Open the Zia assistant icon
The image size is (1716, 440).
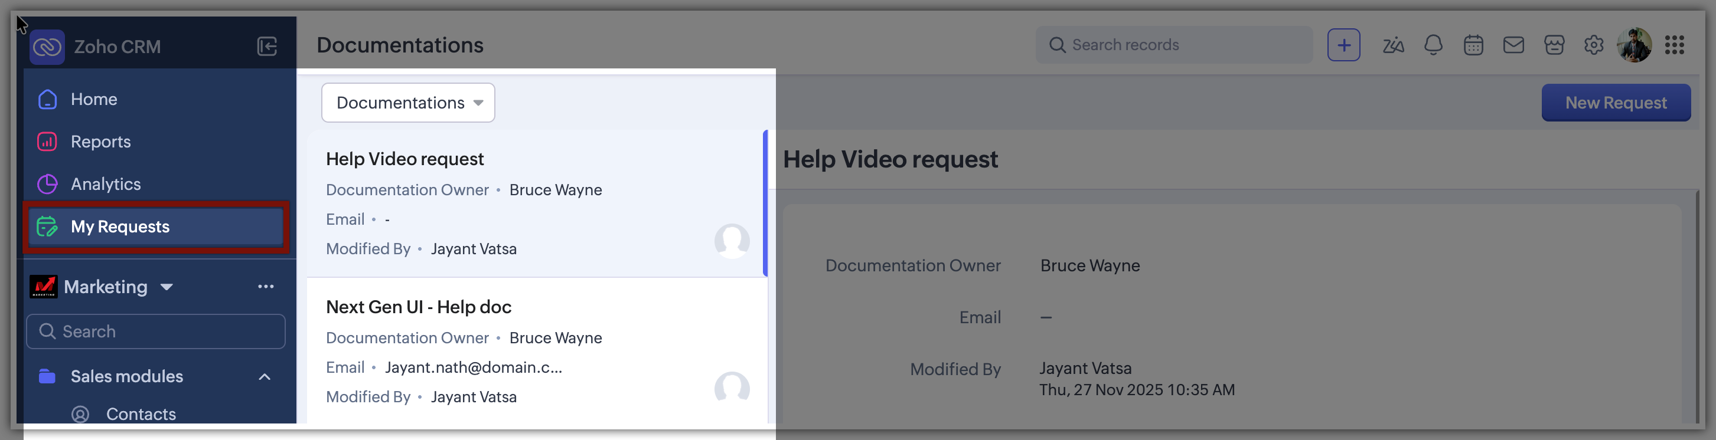point(1392,45)
